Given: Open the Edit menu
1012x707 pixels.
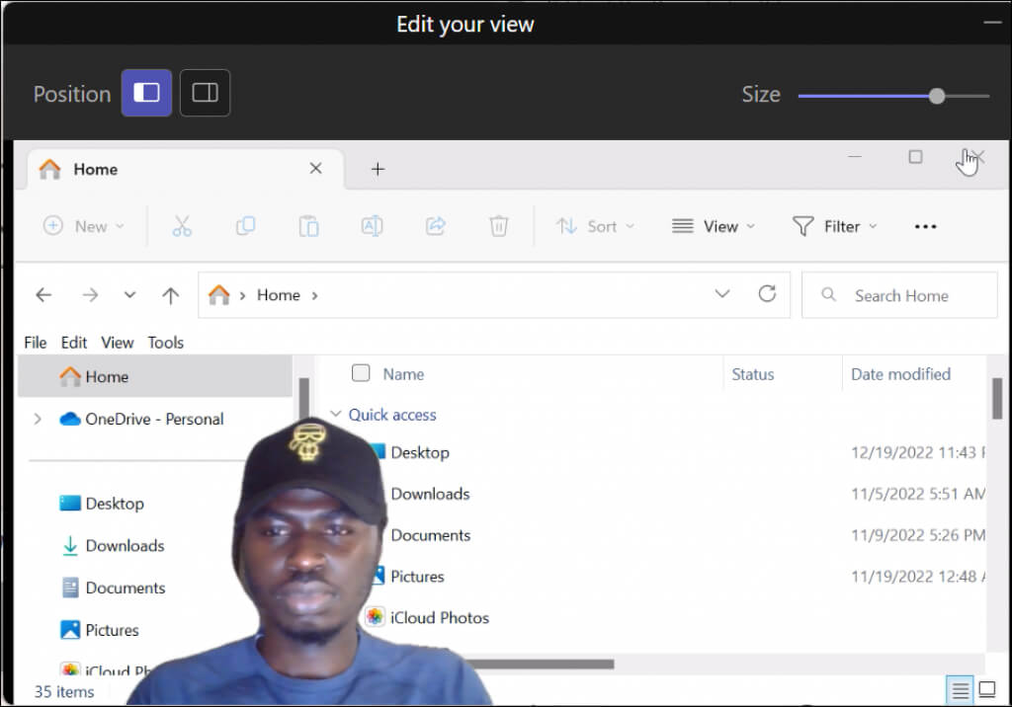Looking at the screenshot, I should click(x=73, y=343).
